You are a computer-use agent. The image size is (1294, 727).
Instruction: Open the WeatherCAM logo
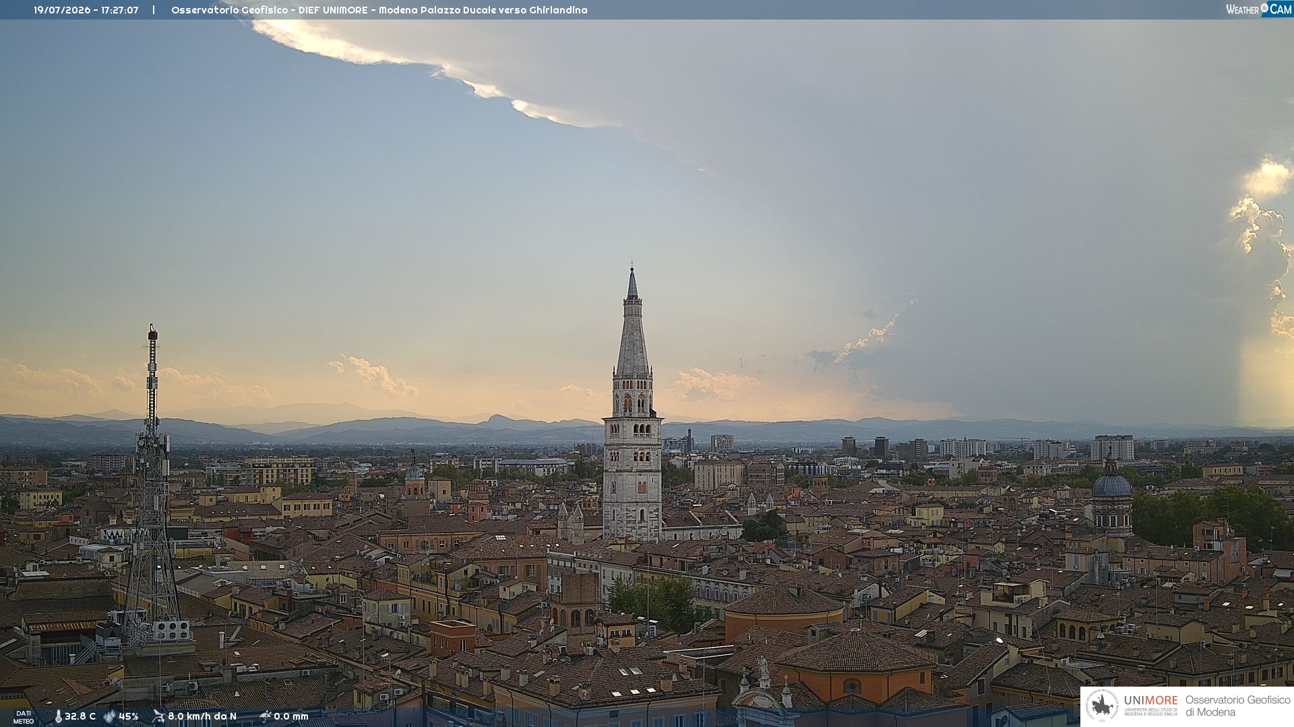point(1259,9)
